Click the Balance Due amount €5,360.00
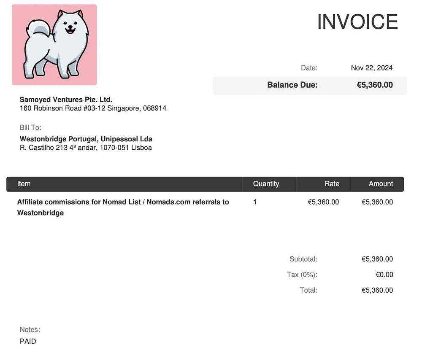This screenshot has height=364, width=422. point(375,85)
